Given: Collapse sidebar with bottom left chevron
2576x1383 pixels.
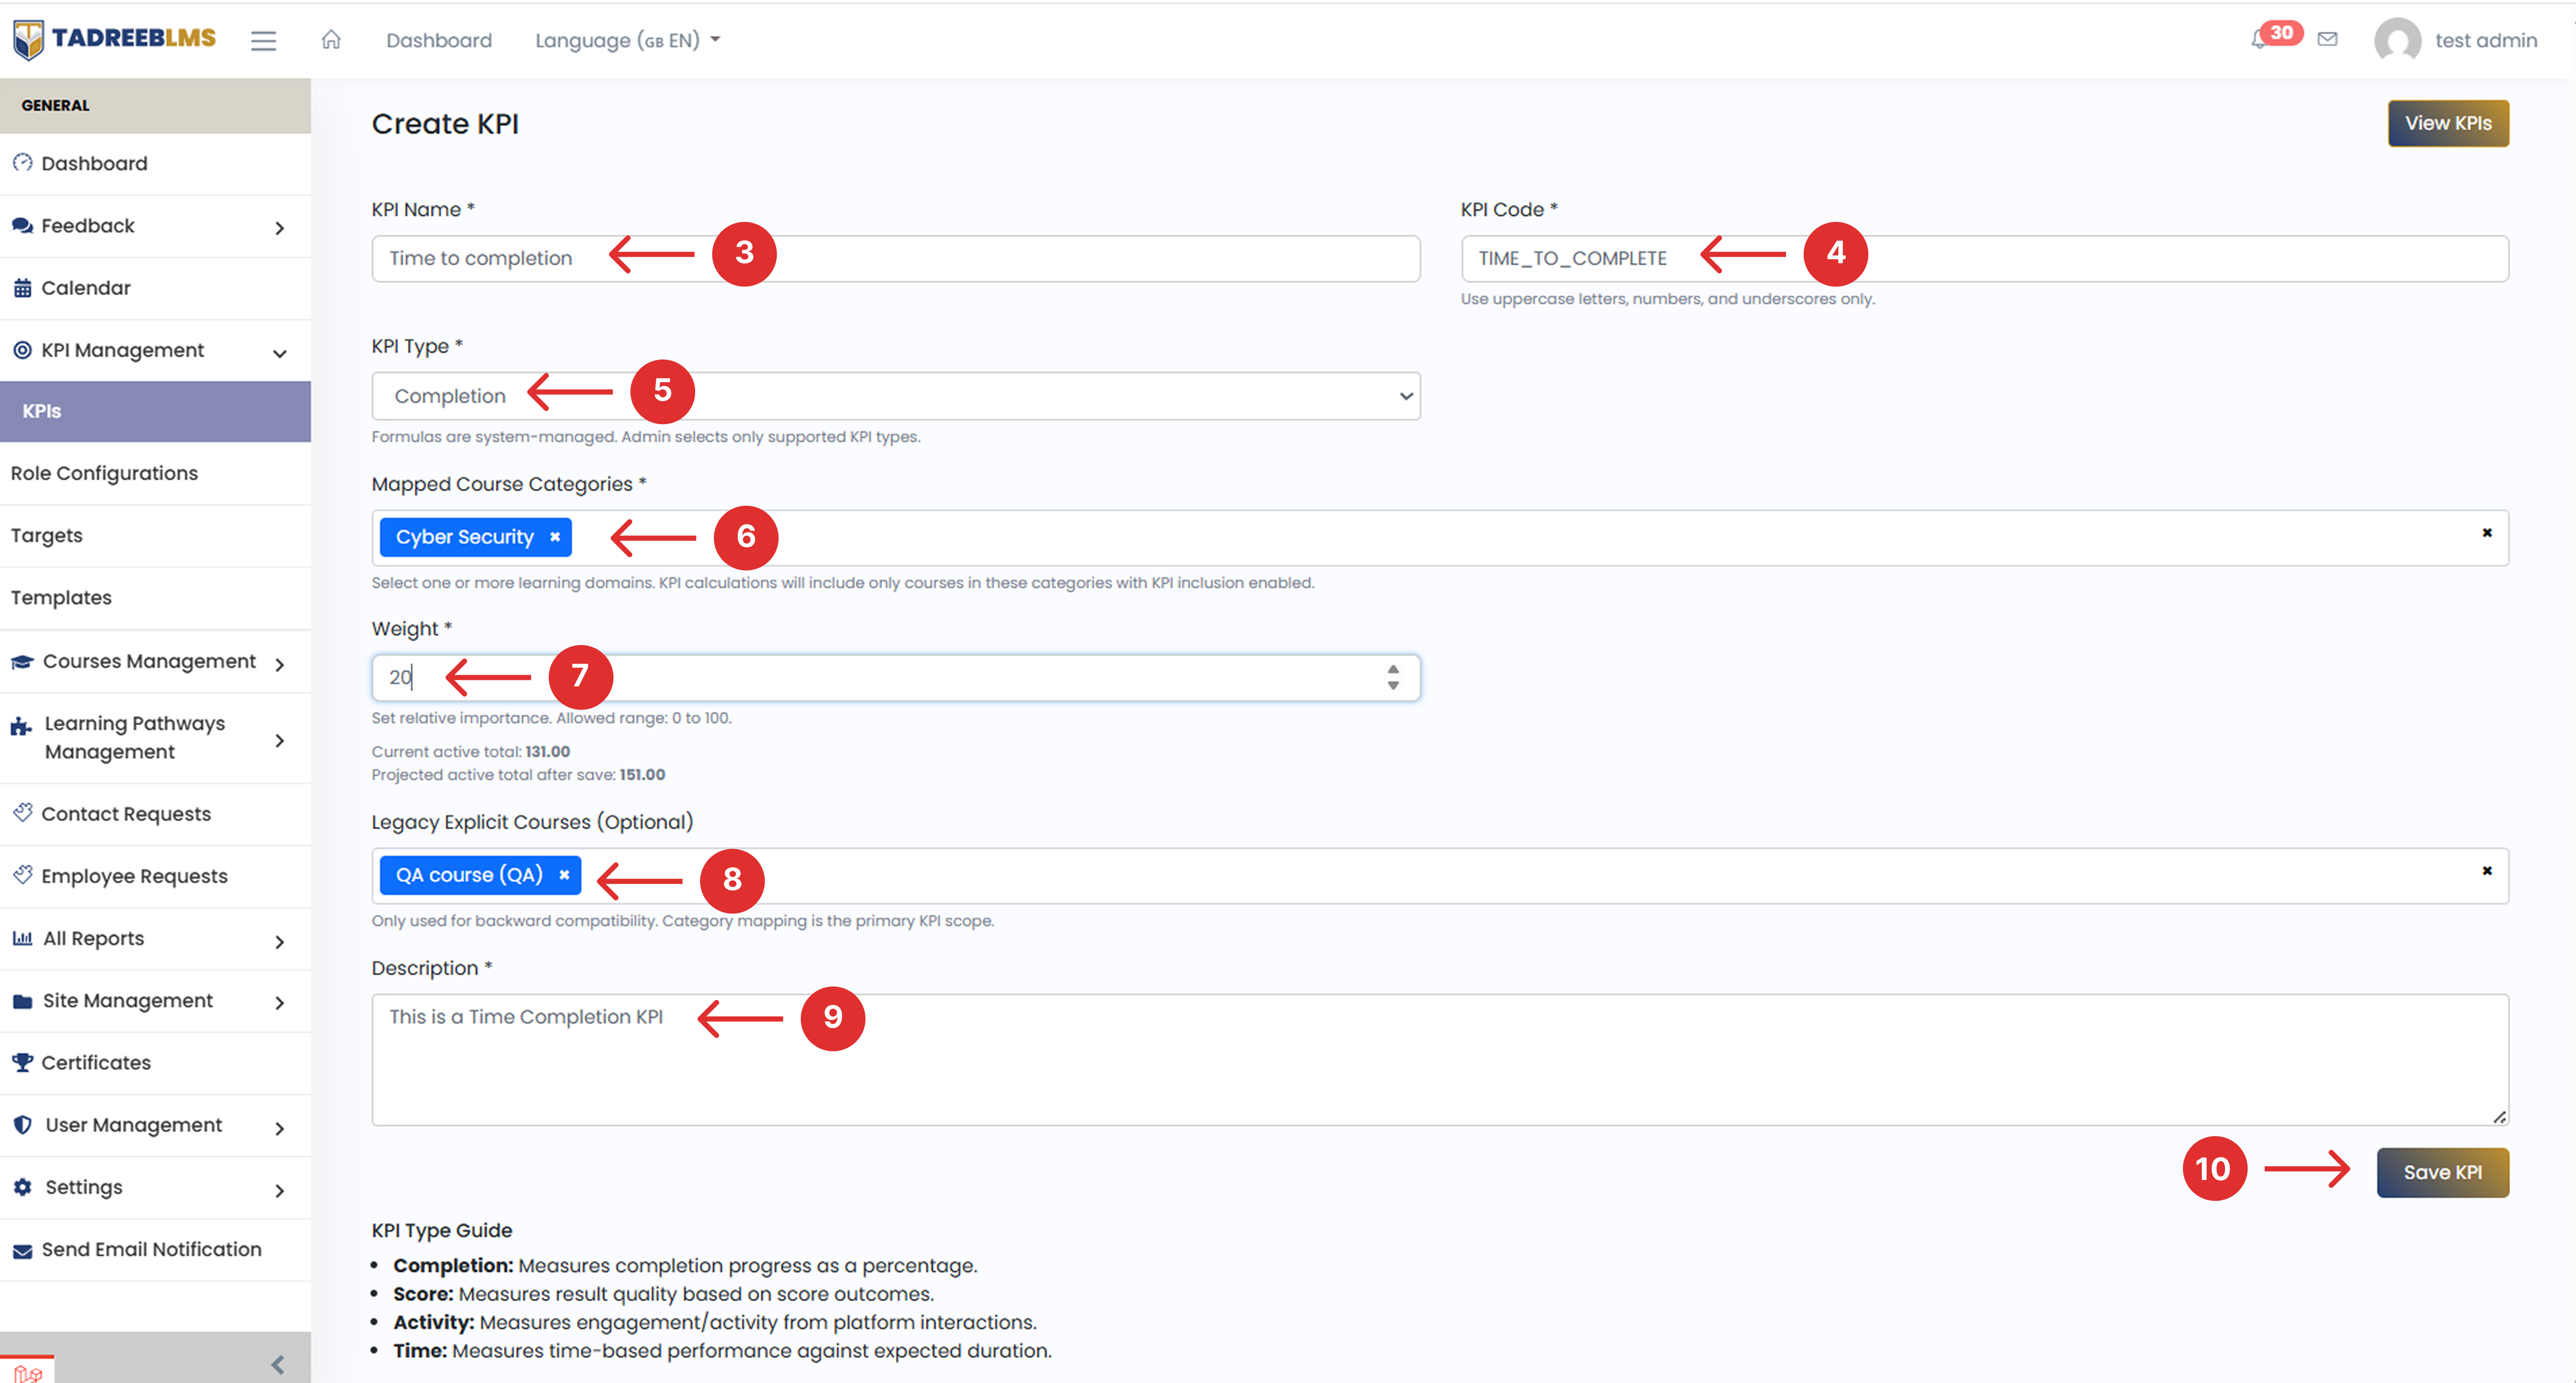Looking at the screenshot, I should [x=278, y=1364].
